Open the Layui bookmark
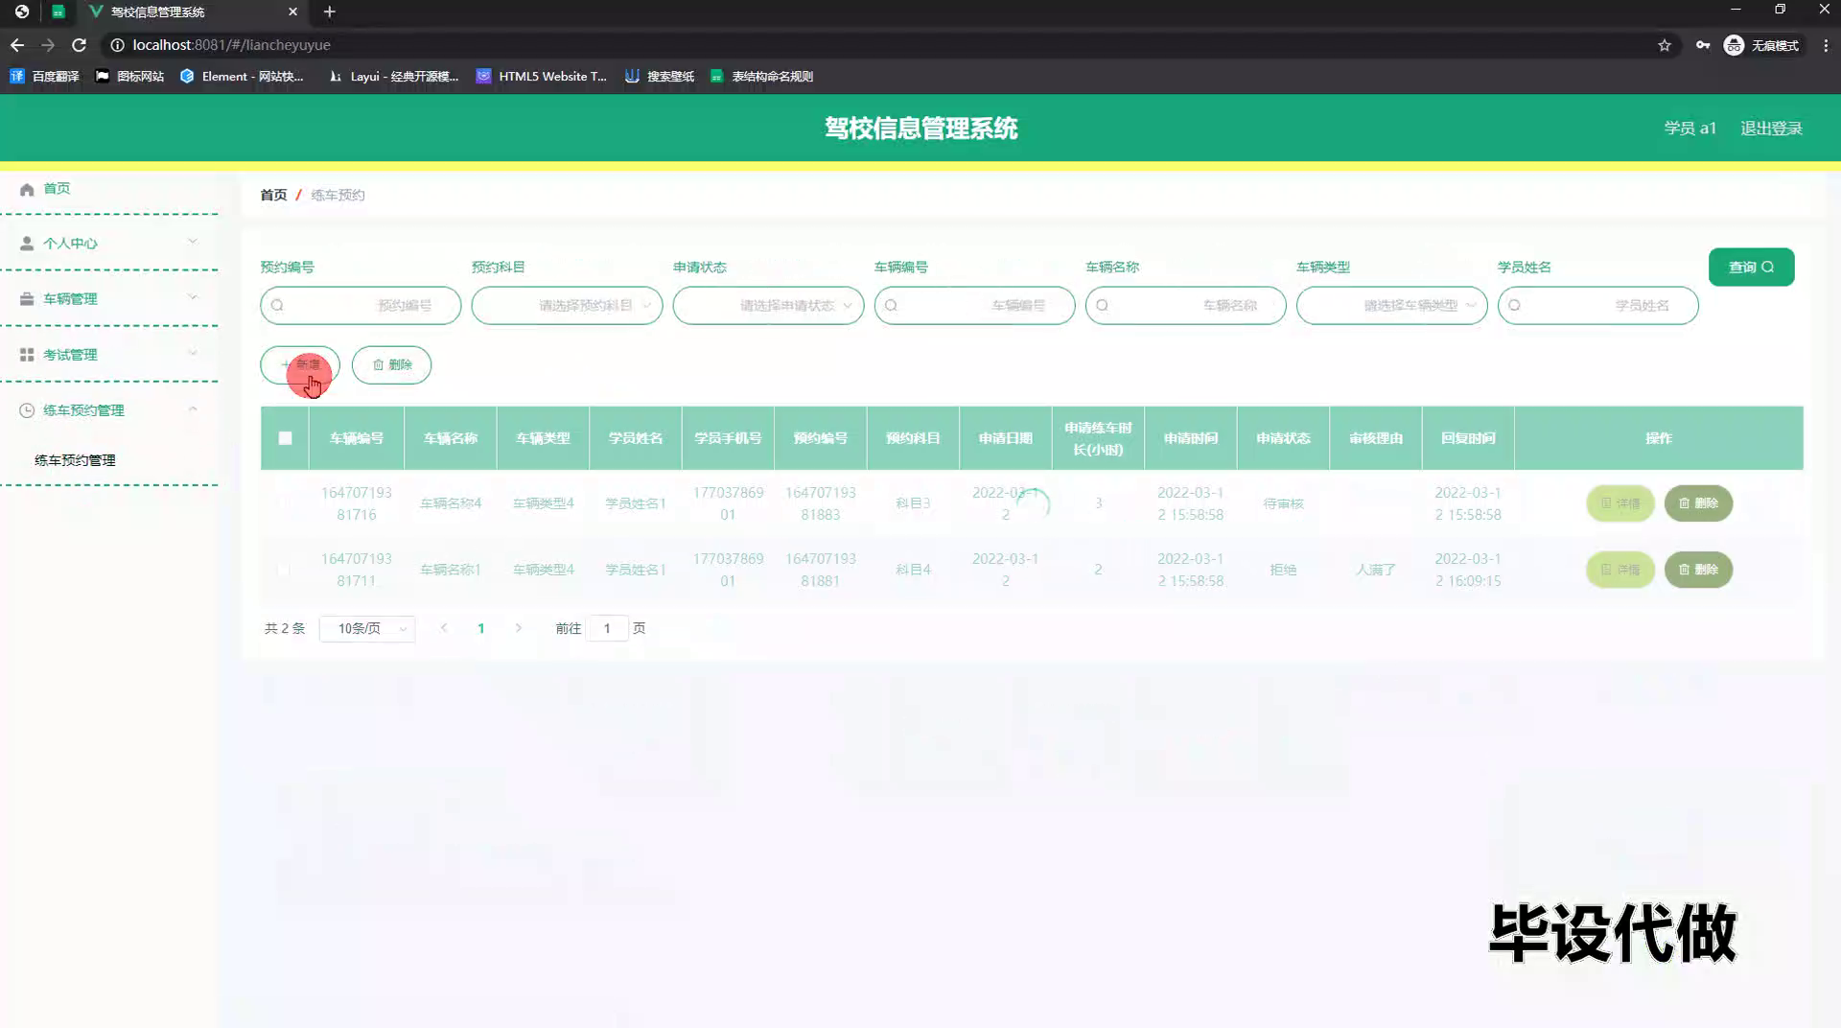Viewport: 1841px width, 1028px height. [393, 76]
